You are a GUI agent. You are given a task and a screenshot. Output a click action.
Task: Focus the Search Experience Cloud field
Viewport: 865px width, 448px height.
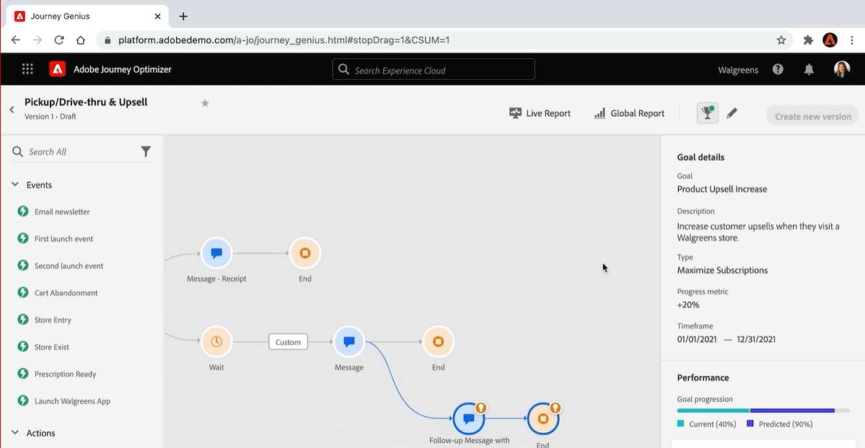tap(434, 69)
